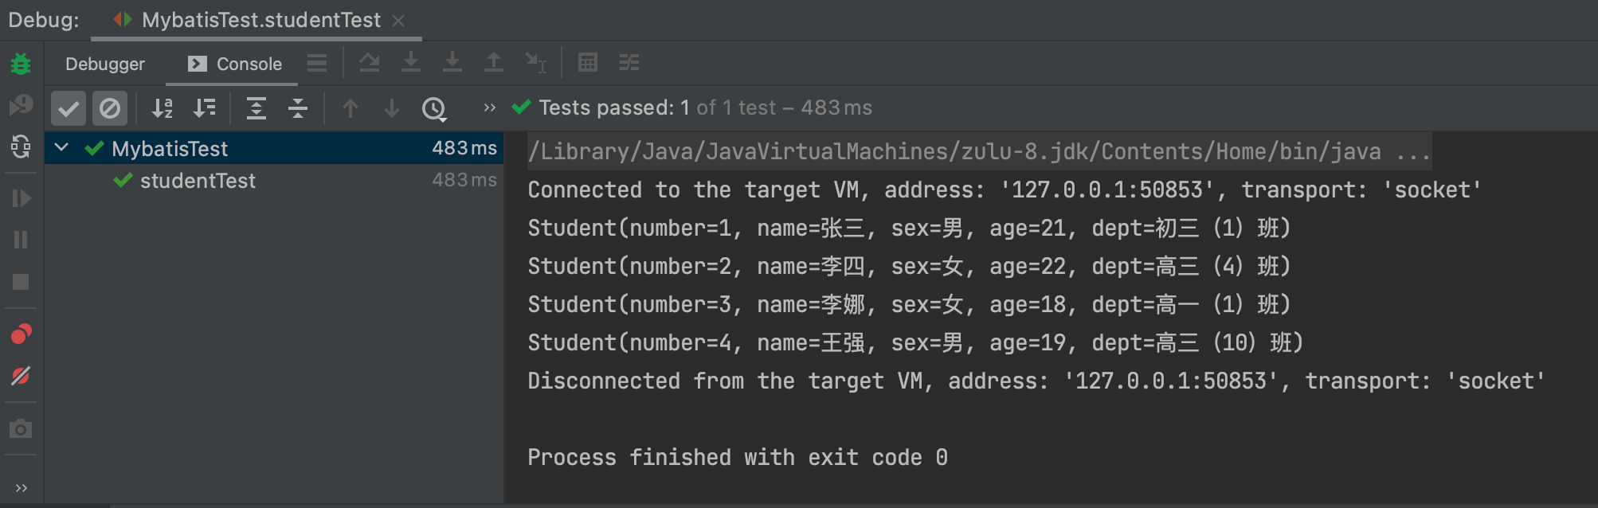This screenshot has height=508, width=1598.
Task: Toggle Show Ignored tests button
Action: pyautogui.click(x=110, y=108)
